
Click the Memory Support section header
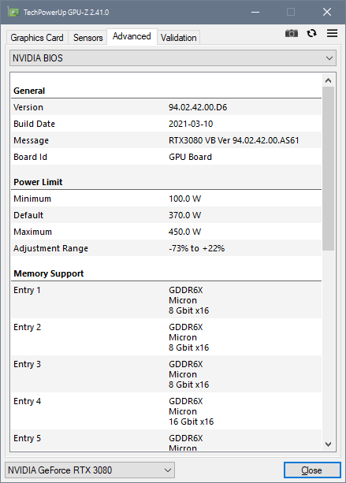(49, 273)
